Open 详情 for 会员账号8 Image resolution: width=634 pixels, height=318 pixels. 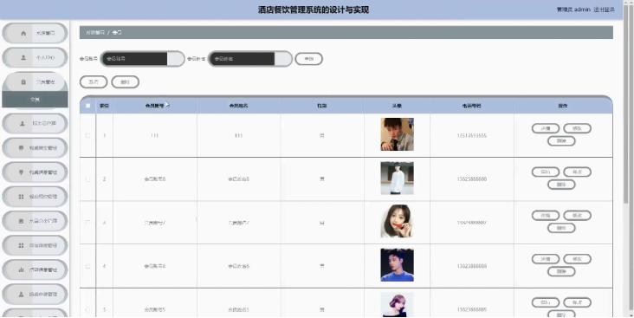(546, 172)
